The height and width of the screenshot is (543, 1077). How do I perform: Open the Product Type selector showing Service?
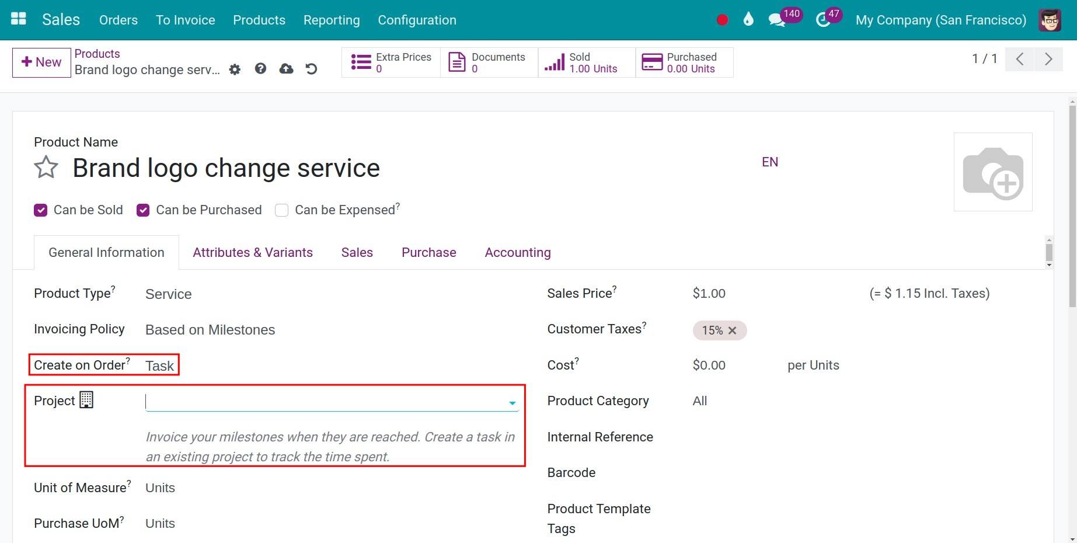(x=169, y=294)
